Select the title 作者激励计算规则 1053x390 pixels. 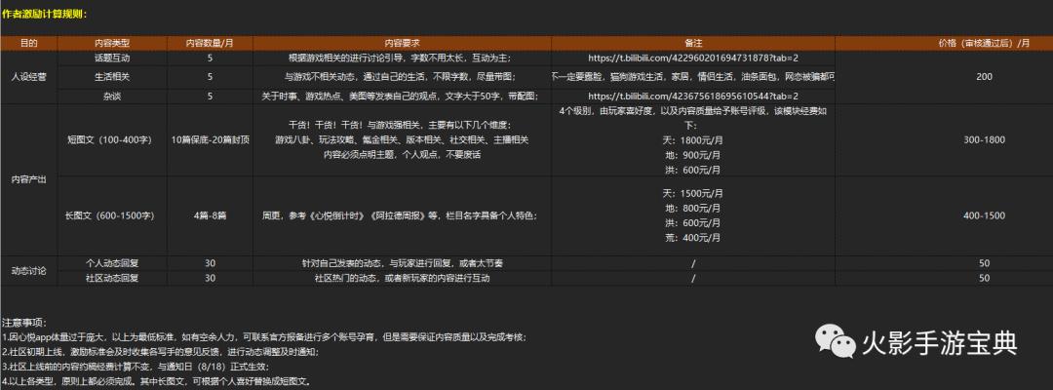(43, 13)
